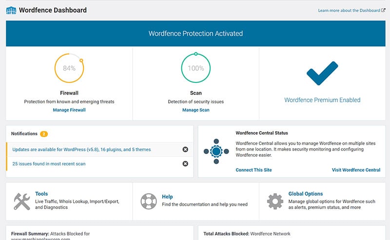Click the Wordfence Central network icon
Screen dimensions: 390x240
click(x=216, y=151)
